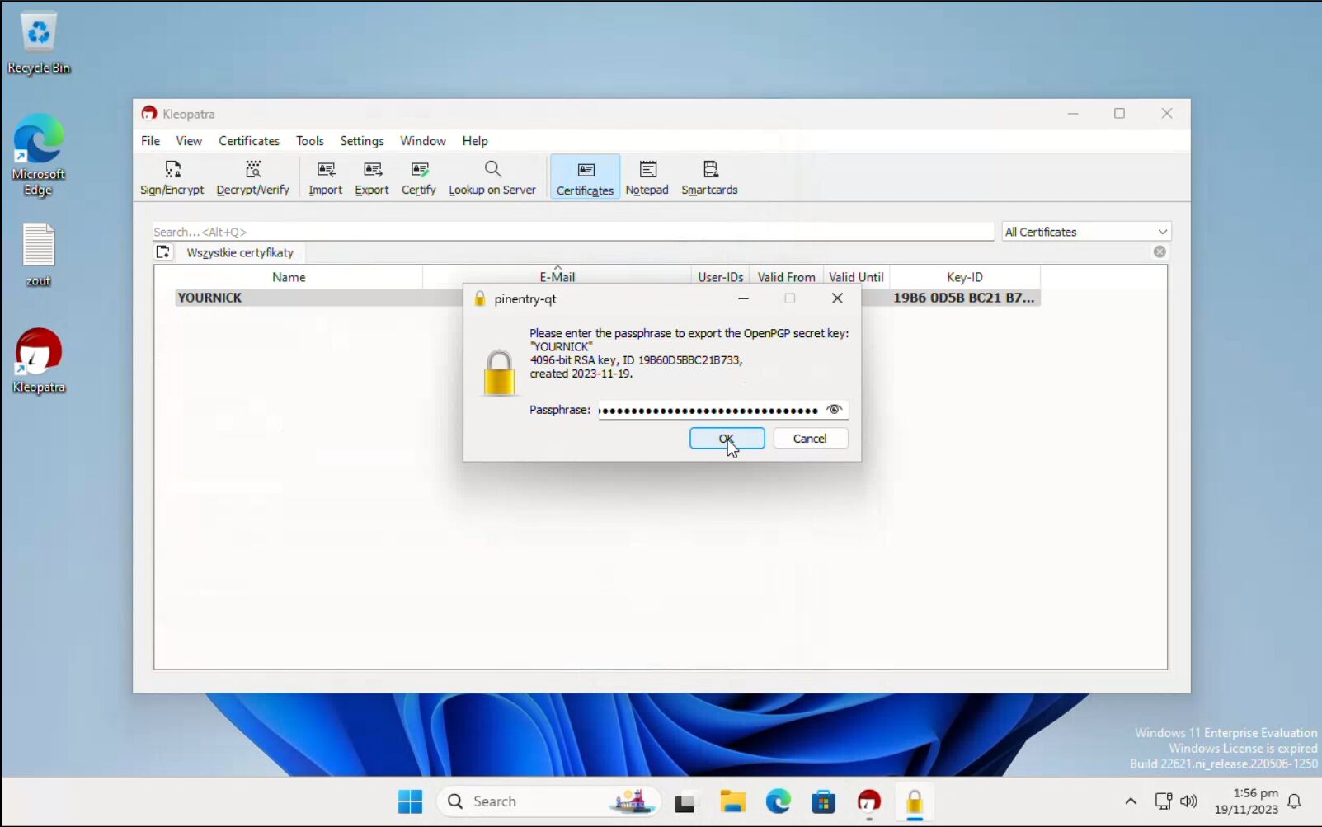
Task: Select the Export toolbar icon
Action: point(371,176)
